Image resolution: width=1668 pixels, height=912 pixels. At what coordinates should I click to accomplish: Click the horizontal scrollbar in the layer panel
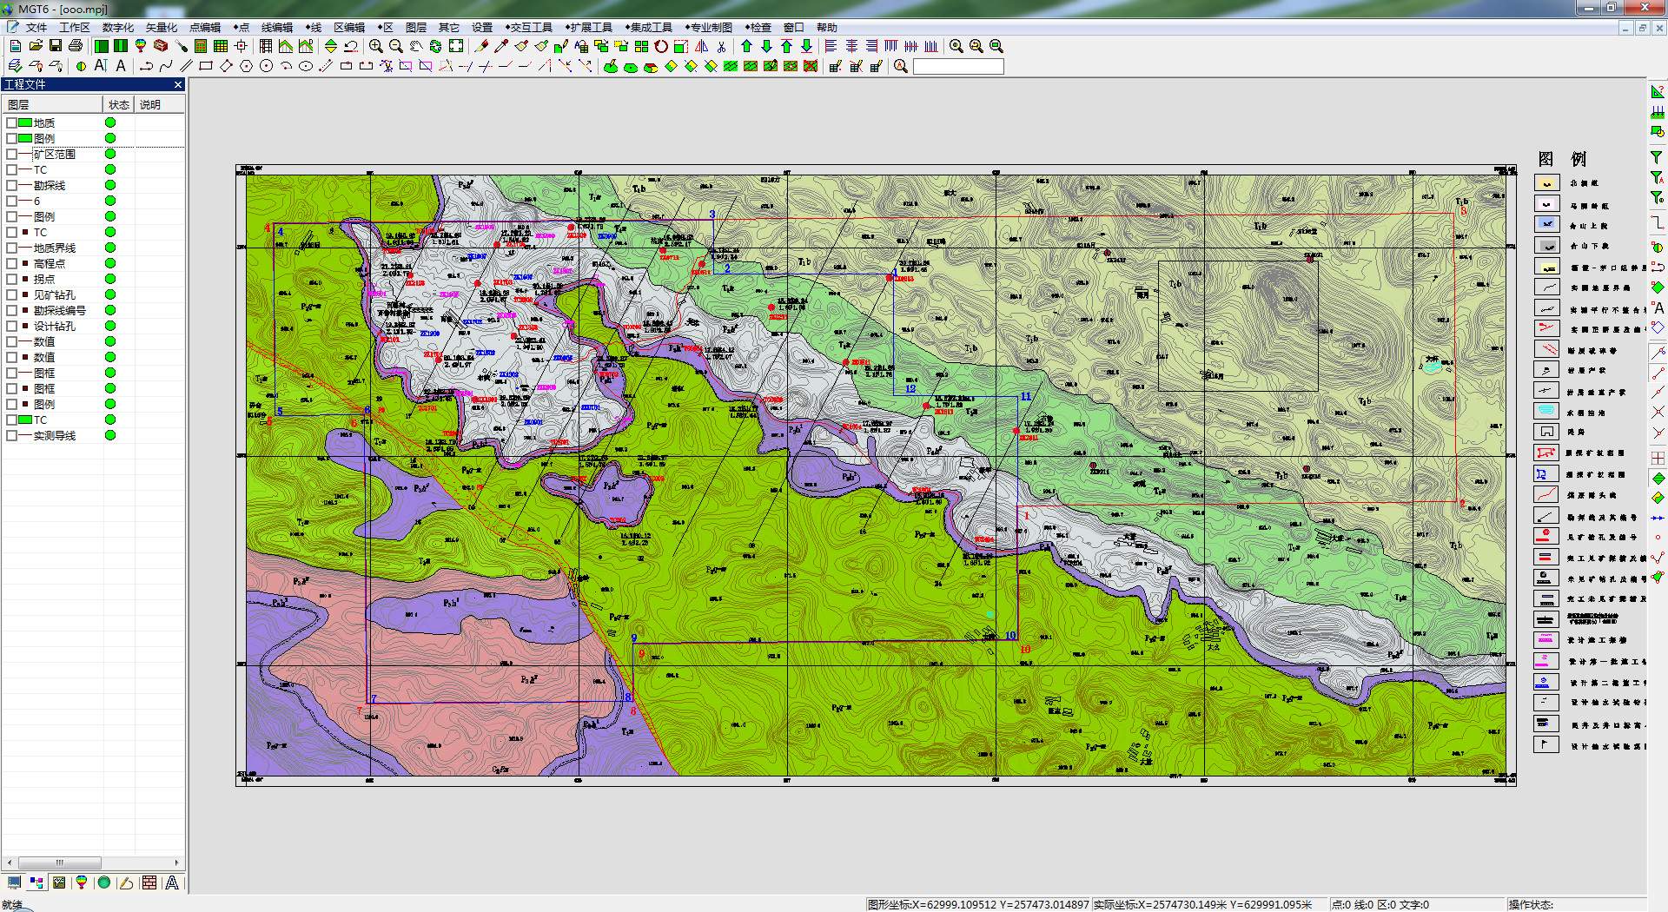tap(92, 862)
